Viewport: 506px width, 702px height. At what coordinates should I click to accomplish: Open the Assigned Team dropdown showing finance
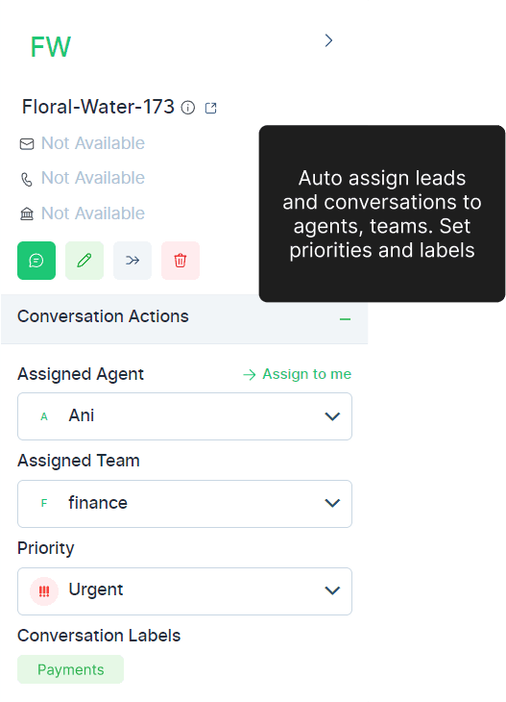pos(184,504)
